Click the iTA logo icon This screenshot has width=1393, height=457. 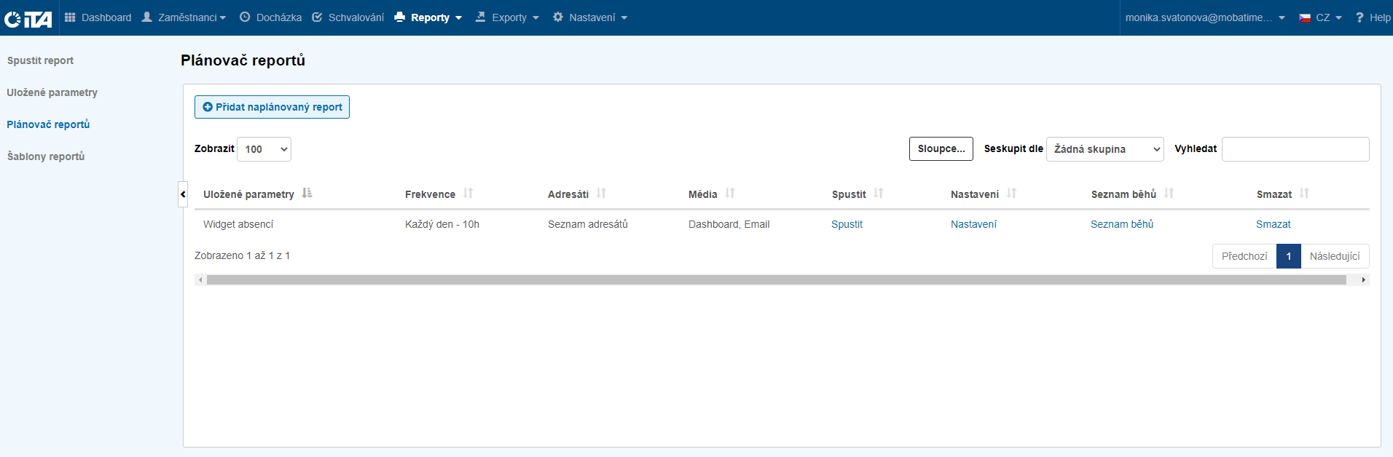click(28, 18)
